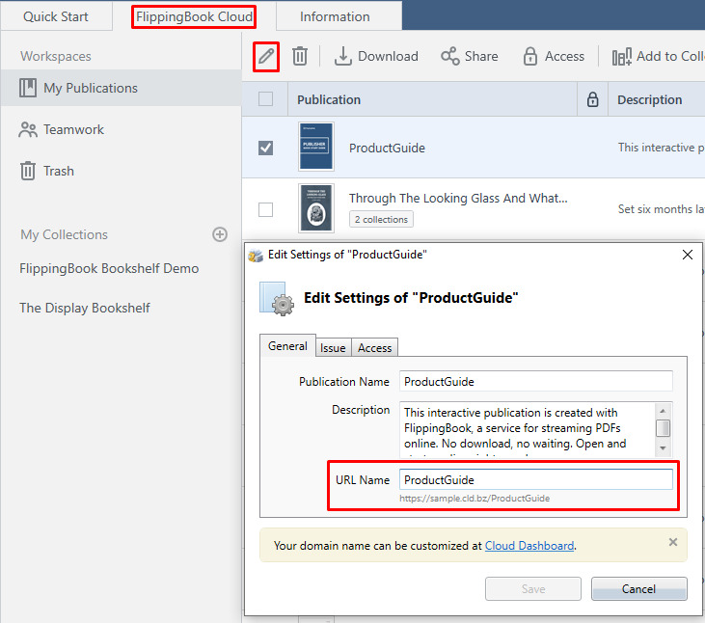The height and width of the screenshot is (623, 705).
Task: Click the lock column header icon
Action: (x=592, y=99)
